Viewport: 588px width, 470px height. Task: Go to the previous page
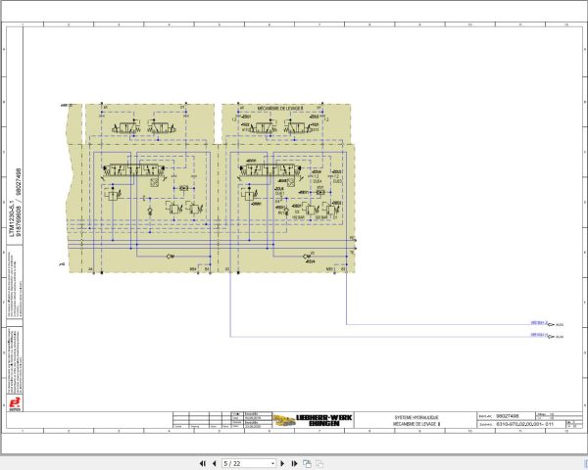(215, 463)
